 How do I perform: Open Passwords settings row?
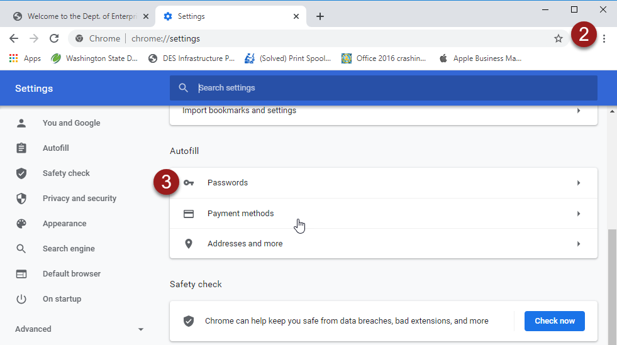click(384, 183)
